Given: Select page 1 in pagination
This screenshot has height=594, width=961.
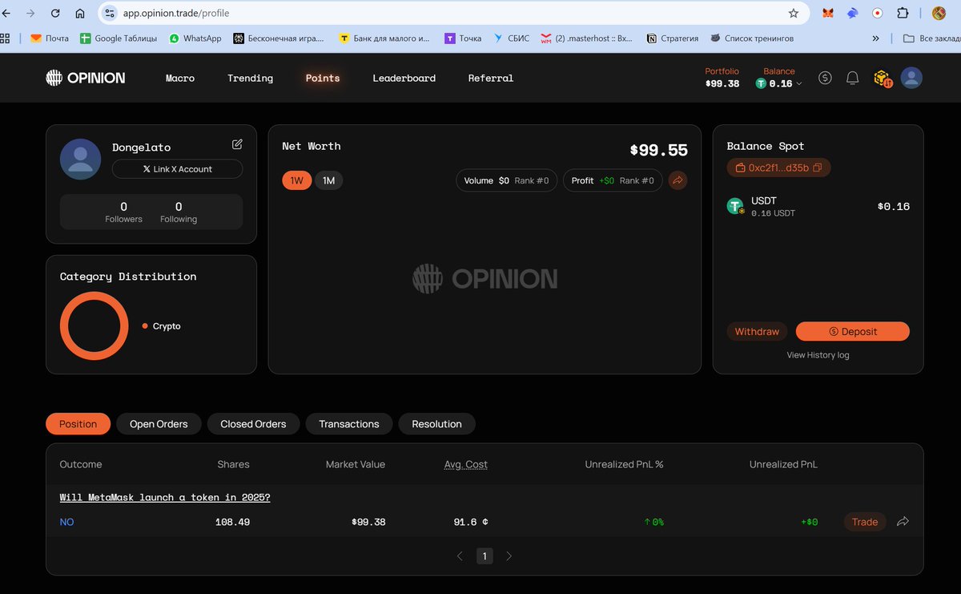Looking at the screenshot, I should pos(485,556).
